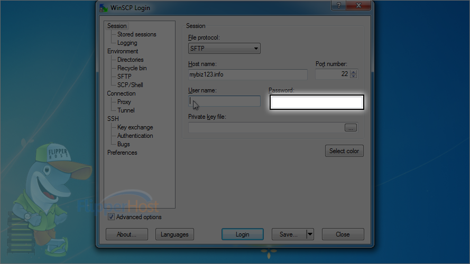Open the dialog help question mark button
The width and height of the screenshot is (470, 264).
point(338,5)
